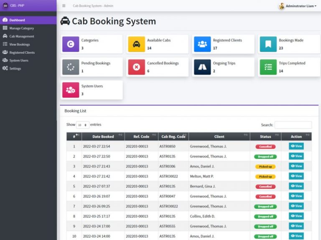
Task: Sort table by Date Booked column
Action: click(x=103, y=137)
